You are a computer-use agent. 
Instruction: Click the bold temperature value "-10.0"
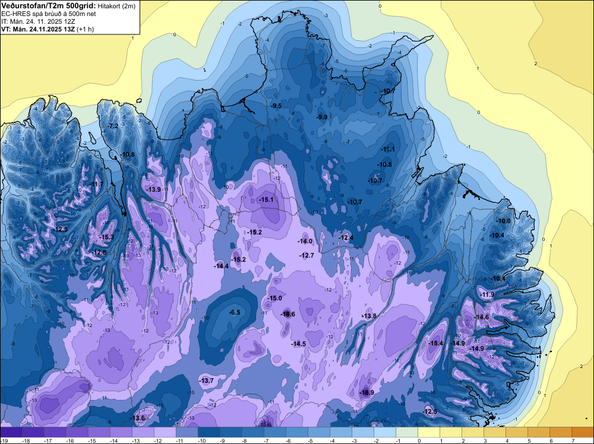point(504,221)
